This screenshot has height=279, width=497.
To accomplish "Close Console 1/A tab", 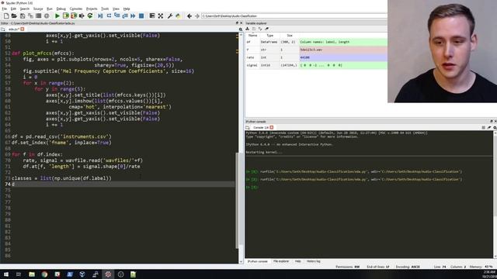I will tap(272, 127).
